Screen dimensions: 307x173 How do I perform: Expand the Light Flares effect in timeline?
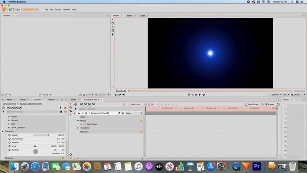pos(81,124)
